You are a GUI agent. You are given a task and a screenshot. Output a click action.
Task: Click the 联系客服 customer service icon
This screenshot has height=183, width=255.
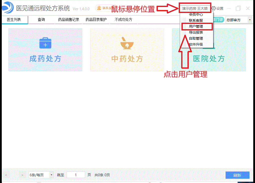point(99,8)
